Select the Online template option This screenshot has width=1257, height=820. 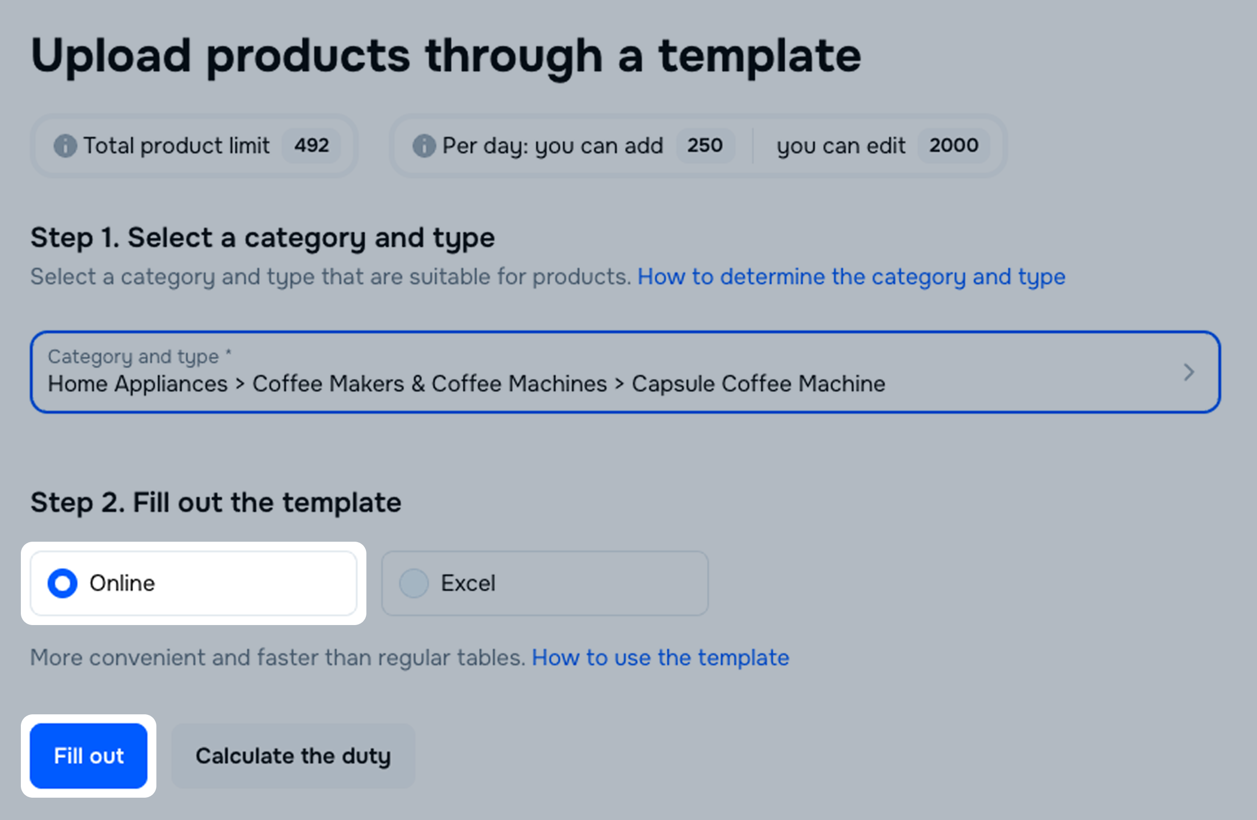(x=63, y=583)
